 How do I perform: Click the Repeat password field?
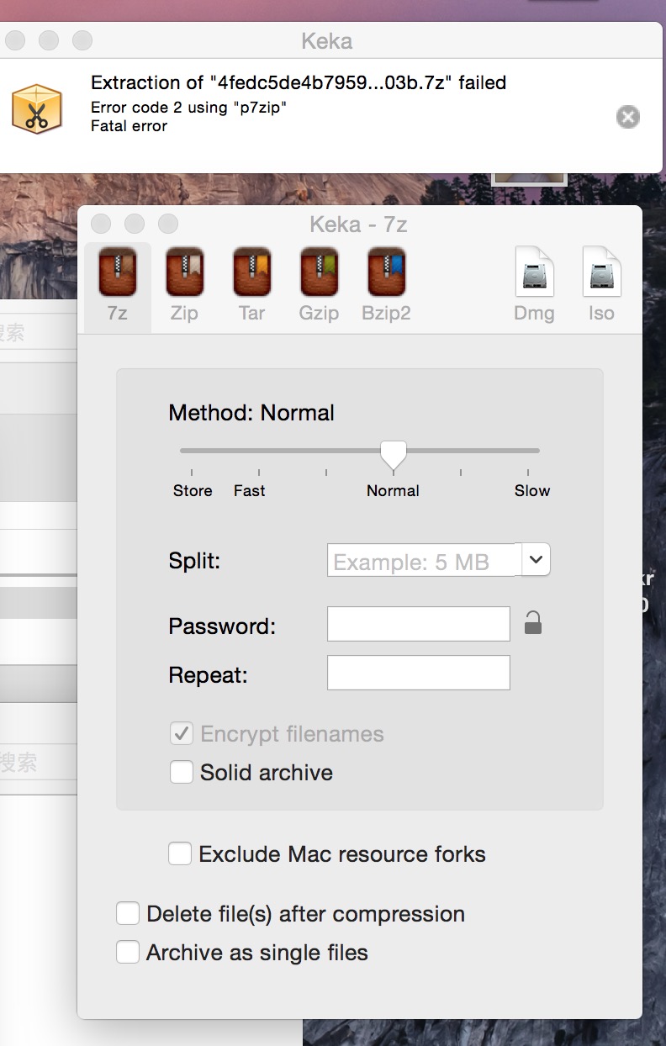(x=419, y=673)
